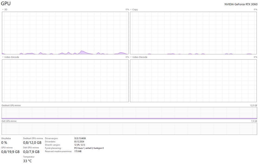
Task: Select driver version 32.0.15.6636
Action: pos(80,138)
